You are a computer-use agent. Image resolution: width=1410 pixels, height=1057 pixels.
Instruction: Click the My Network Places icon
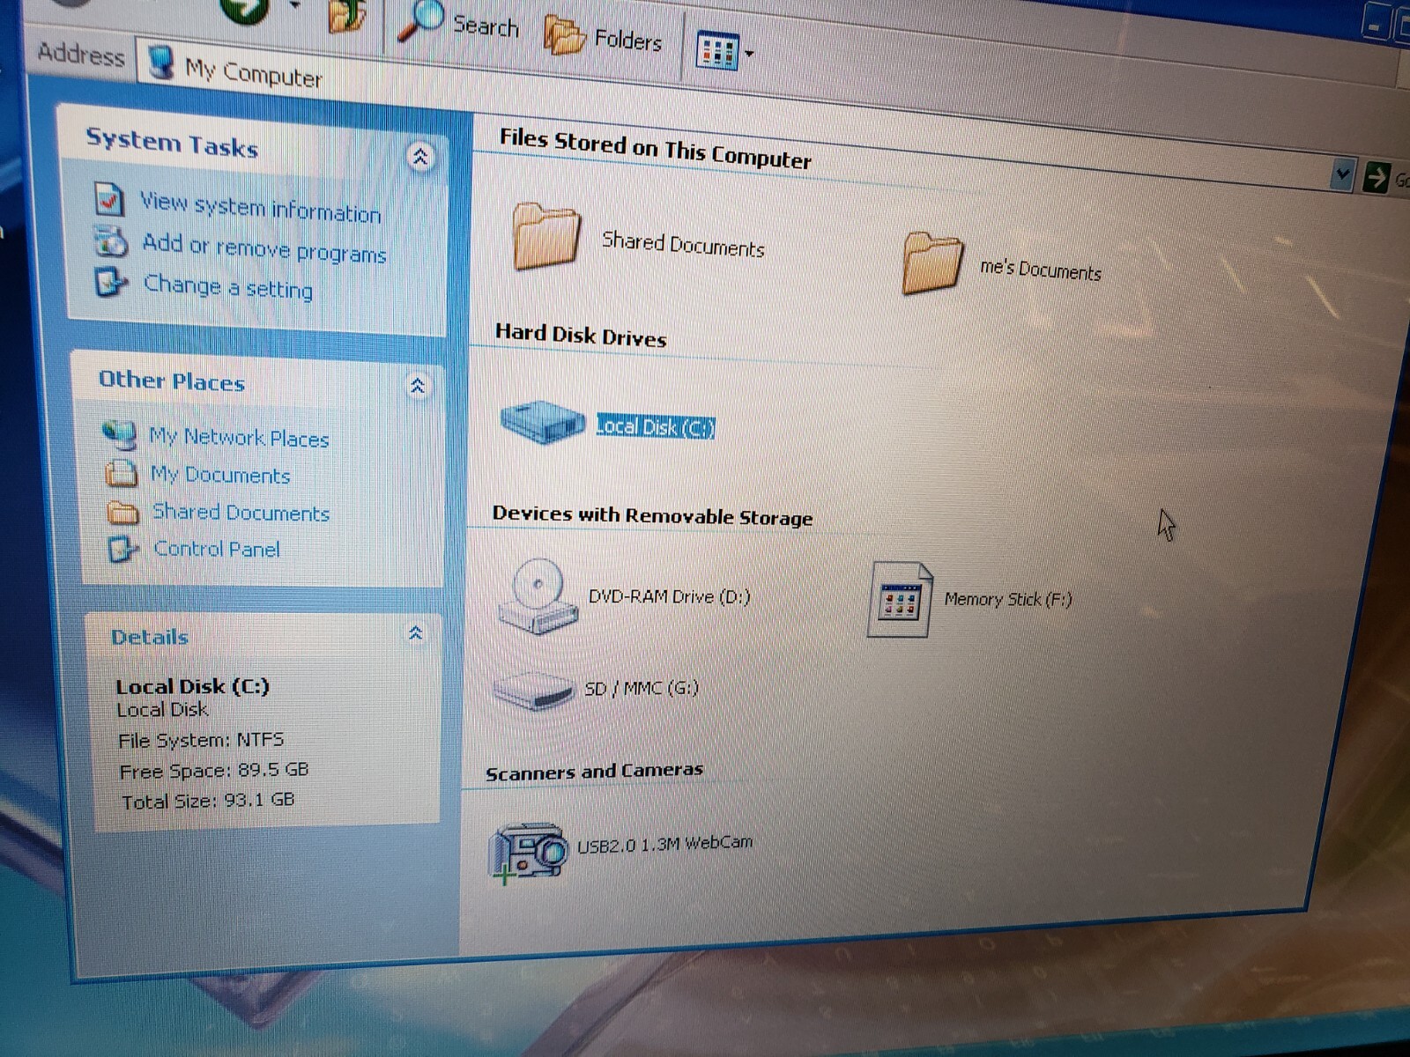120,434
